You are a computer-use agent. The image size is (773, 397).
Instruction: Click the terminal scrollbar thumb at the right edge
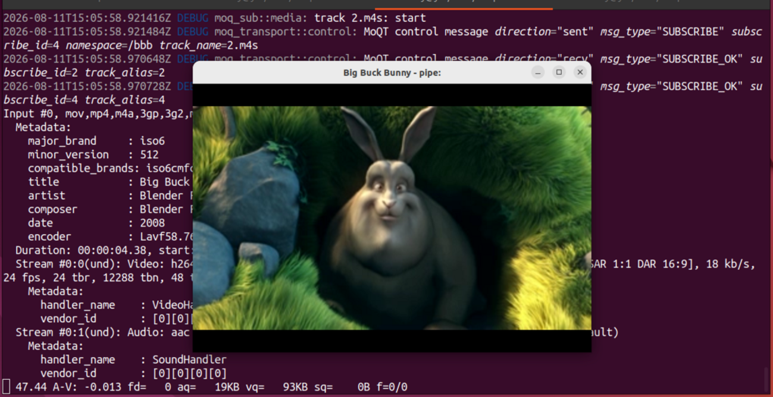(x=768, y=378)
